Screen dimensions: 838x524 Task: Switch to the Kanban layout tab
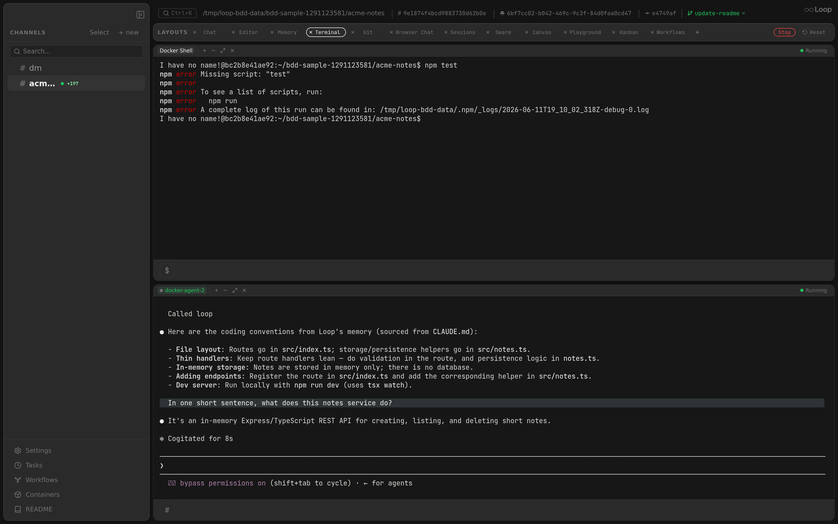[x=629, y=32]
